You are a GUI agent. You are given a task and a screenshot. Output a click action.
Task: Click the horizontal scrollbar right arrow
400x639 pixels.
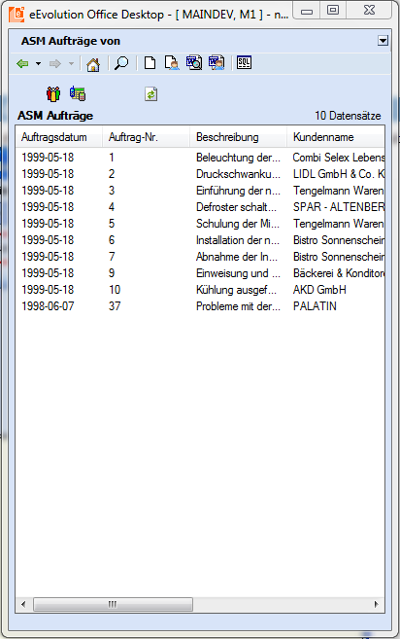pos(377,604)
